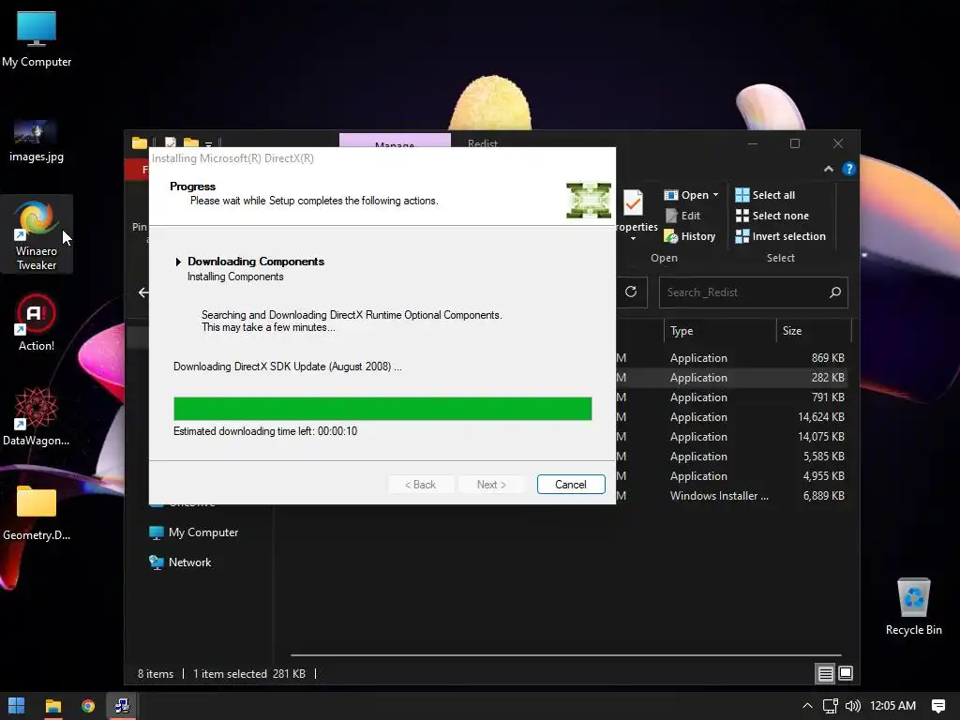Open Network in navigation pane
The height and width of the screenshot is (720, 960).
click(x=180, y=562)
